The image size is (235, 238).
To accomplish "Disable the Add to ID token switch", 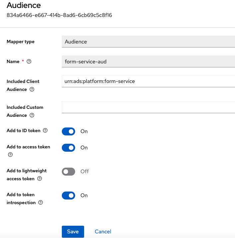I will click(68, 131).
